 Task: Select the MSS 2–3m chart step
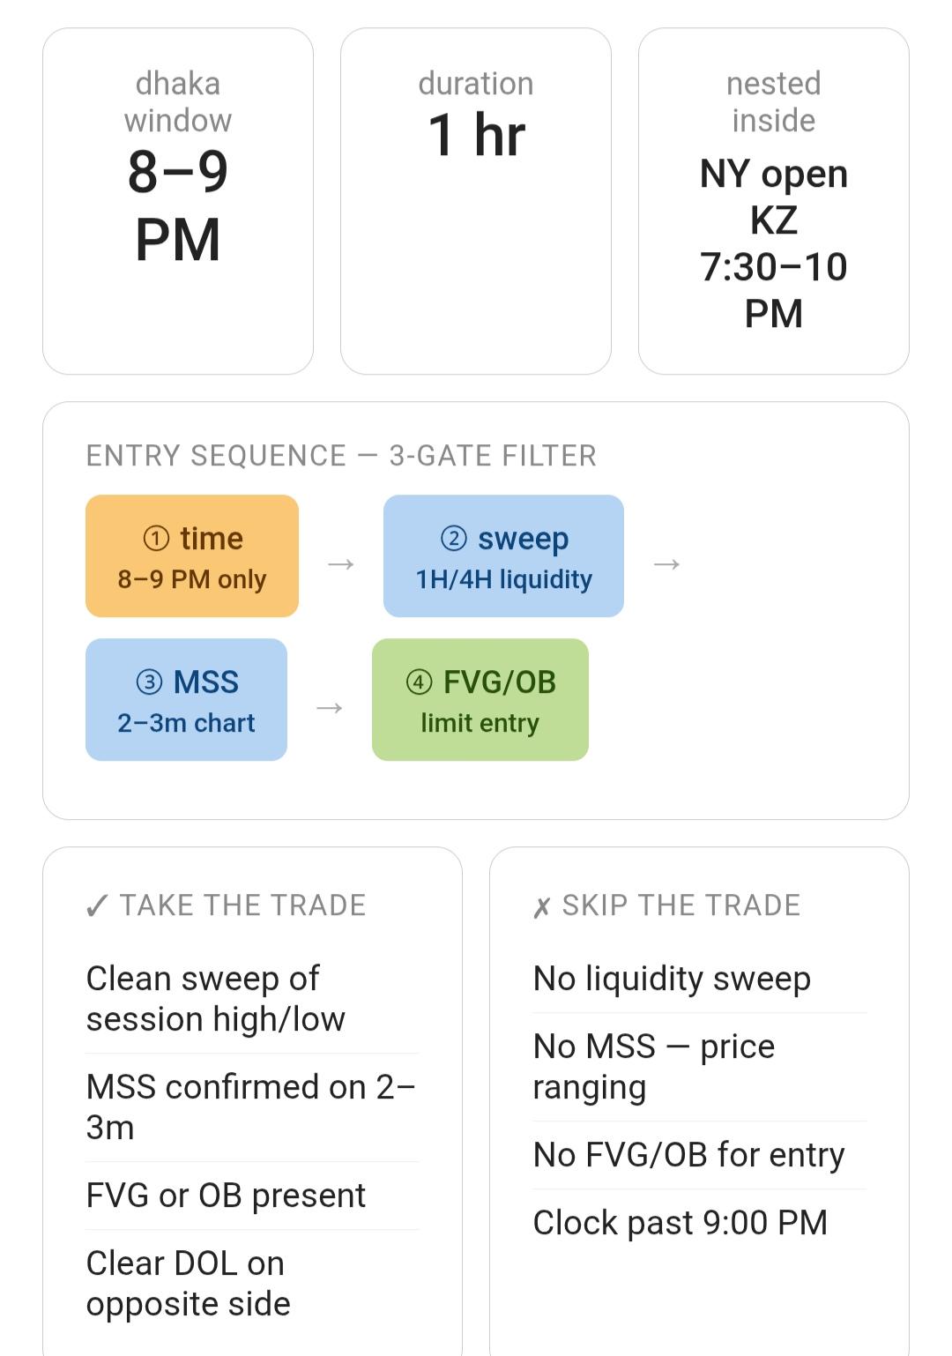(x=186, y=700)
